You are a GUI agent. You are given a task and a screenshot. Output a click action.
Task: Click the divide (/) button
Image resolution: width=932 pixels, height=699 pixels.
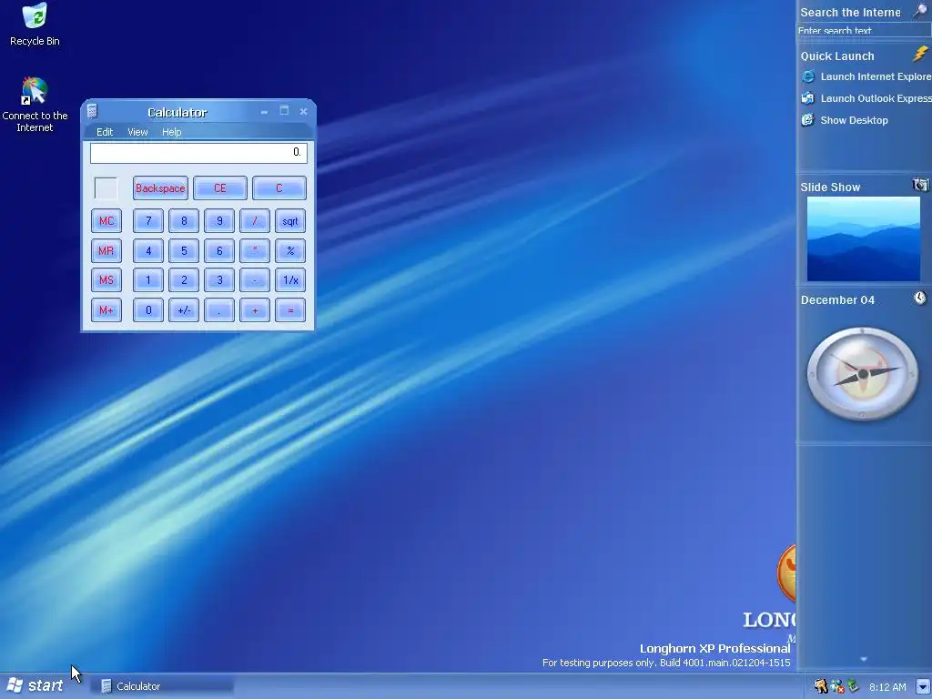pos(255,220)
